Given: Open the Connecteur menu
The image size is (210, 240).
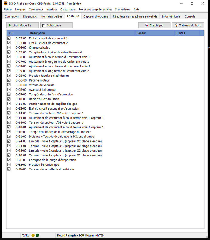Looking at the screenshot, I should [x=36, y=10].
